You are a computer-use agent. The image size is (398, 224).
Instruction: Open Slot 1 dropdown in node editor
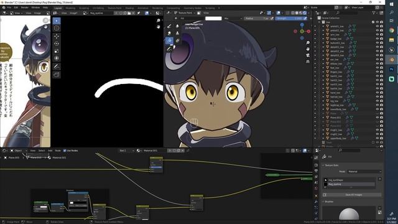(x=127, y=151)
